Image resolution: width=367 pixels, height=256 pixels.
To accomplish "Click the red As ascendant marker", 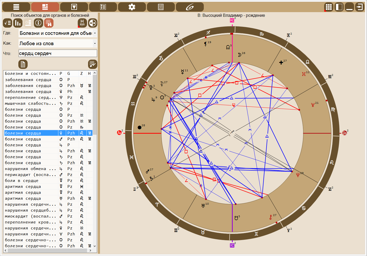I will 119,133.
